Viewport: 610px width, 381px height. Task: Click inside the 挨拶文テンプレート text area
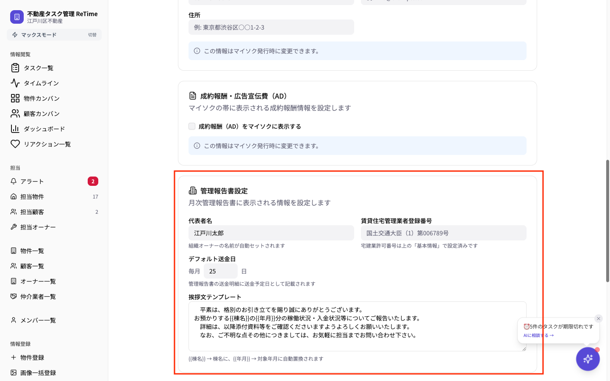pyautogui.click(x=358, y=326)
